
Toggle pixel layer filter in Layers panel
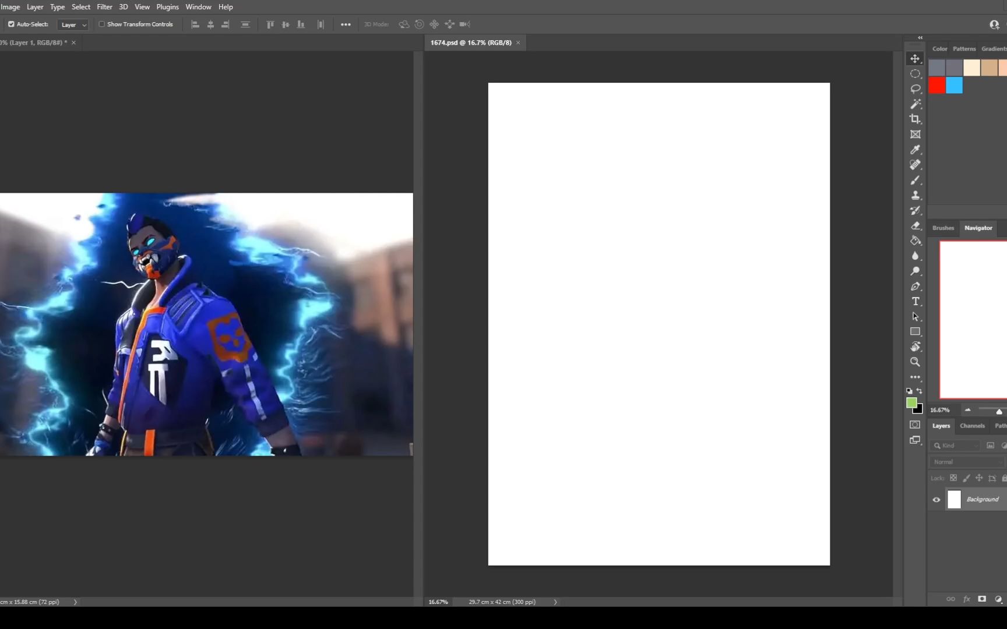coord(990,446)
